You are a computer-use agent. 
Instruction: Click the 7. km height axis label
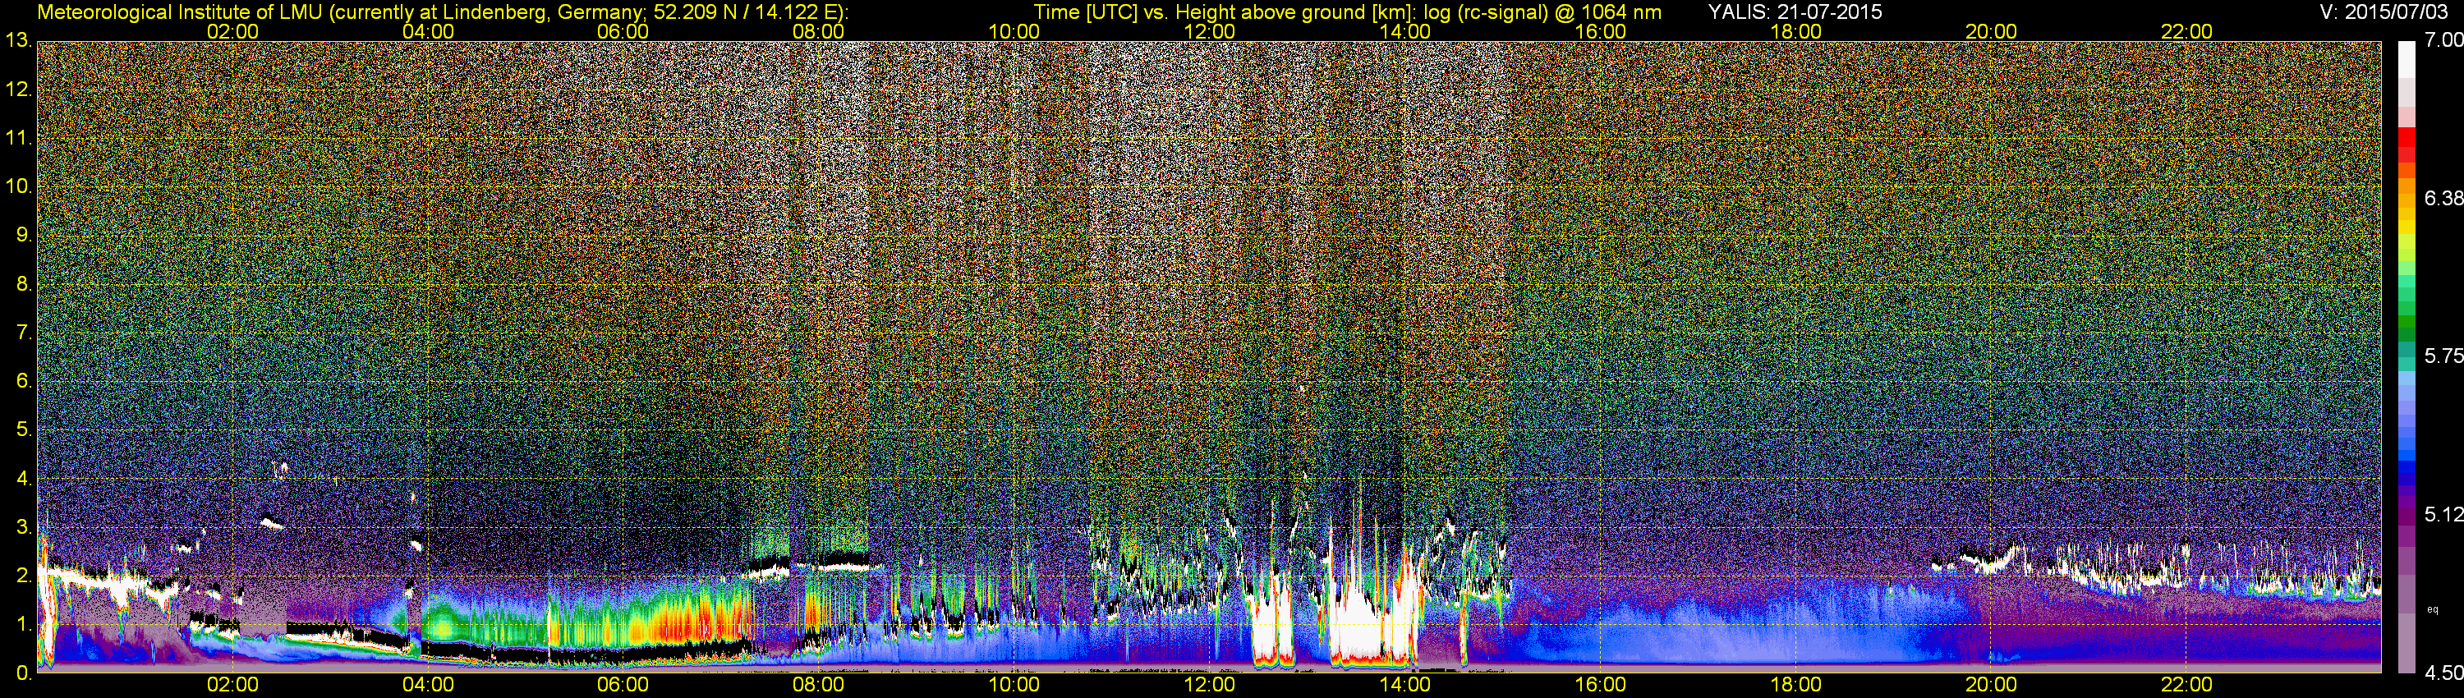(x=24, y=333)
